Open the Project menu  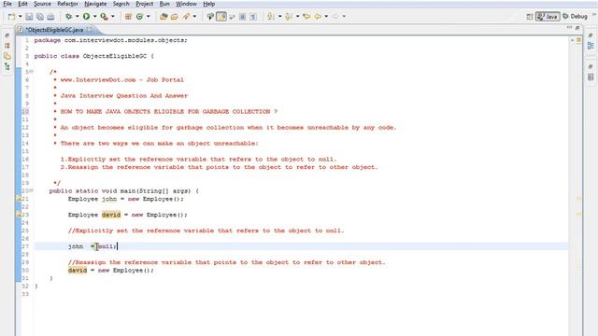145,4
